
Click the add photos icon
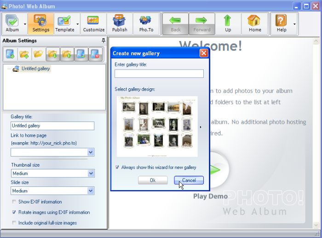[10, 54]
